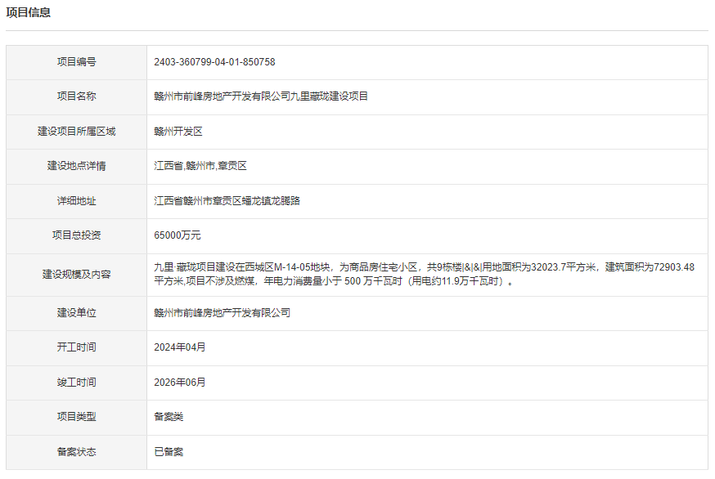Image resolution: width=715 pixels, height=479 pixels.
Task: Select project number 2403-360799-04-01-850758
Action: pyautogui.click(x=214, y=62)
